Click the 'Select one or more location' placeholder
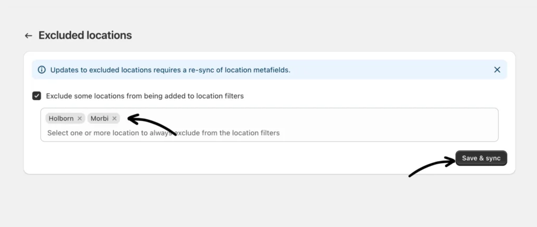 pos(163,133)
